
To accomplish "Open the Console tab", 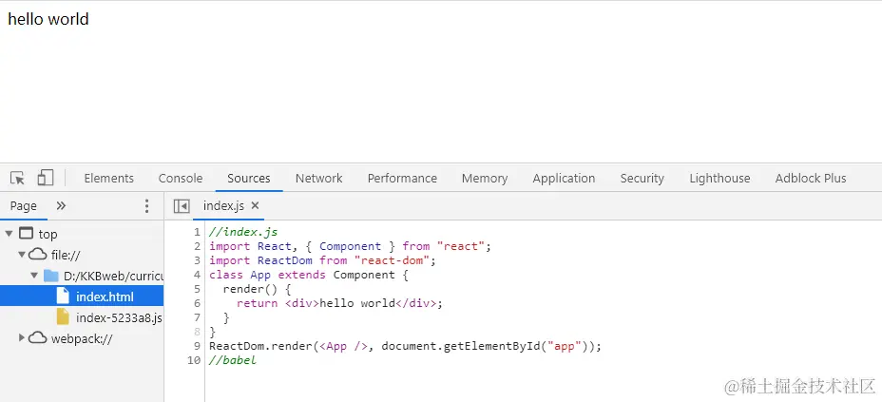I will click(x=181, y=179).
